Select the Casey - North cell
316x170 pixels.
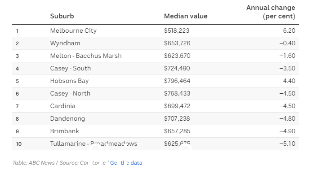tap(70, 94)
